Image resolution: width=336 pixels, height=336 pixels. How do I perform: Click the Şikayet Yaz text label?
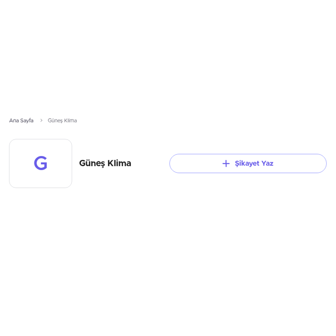254,164
